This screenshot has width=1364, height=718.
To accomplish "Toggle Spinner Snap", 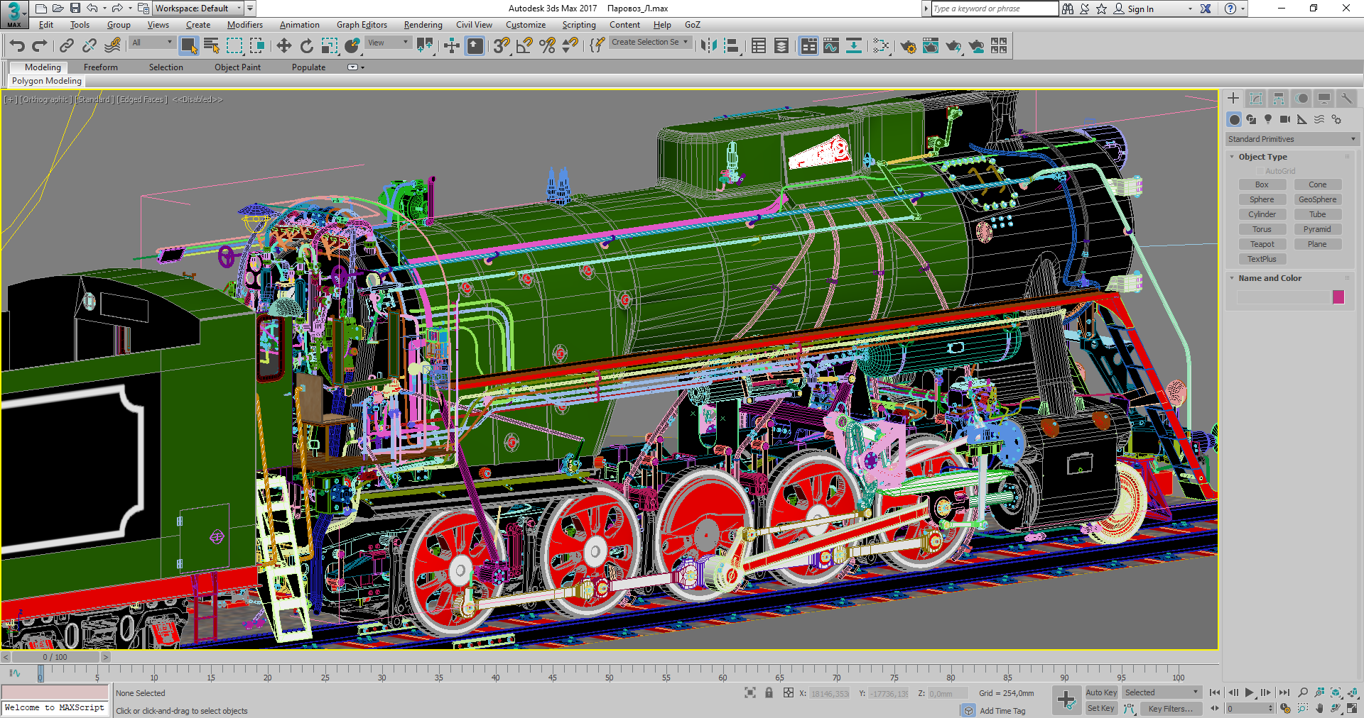I will tap(570, 46).
